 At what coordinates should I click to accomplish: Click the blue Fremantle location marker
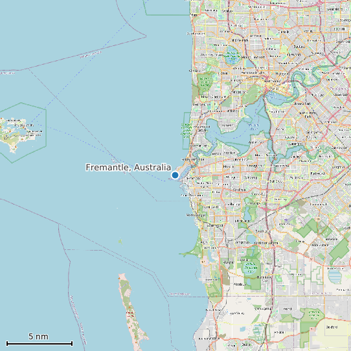coord(175,175)
